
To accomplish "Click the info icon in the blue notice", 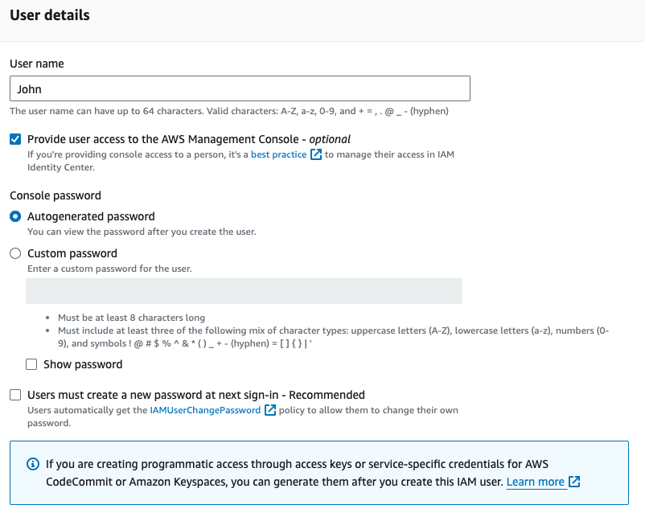I will [x=33, y=464].
